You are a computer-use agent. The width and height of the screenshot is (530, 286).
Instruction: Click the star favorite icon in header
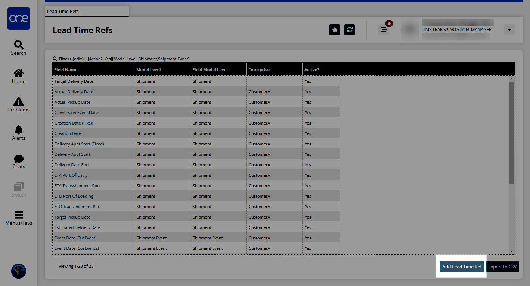point(335,30)
